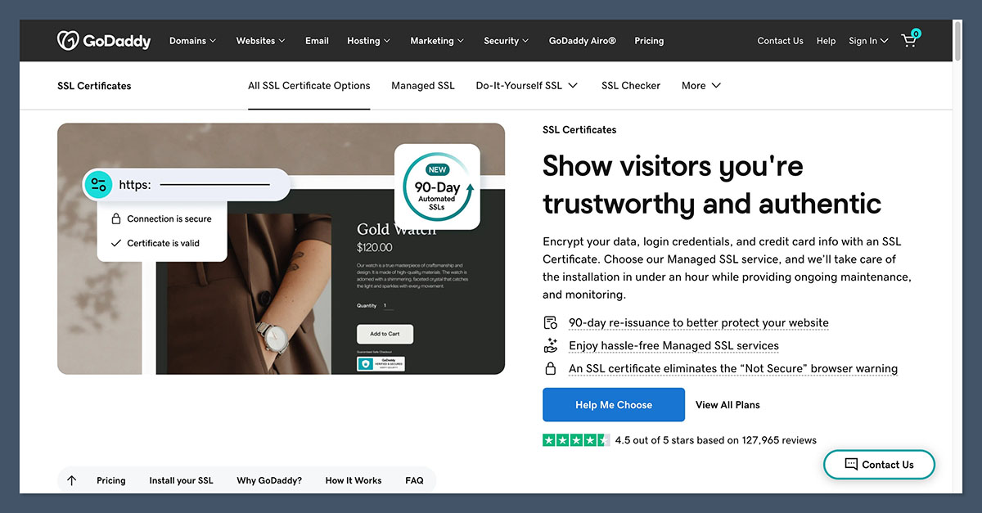Click Contact Us in the header

[780, 40]
